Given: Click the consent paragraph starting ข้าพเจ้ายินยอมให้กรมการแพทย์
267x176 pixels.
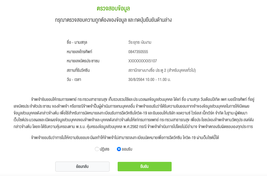Looking at the screenshot, I should [x=134, y=113].
